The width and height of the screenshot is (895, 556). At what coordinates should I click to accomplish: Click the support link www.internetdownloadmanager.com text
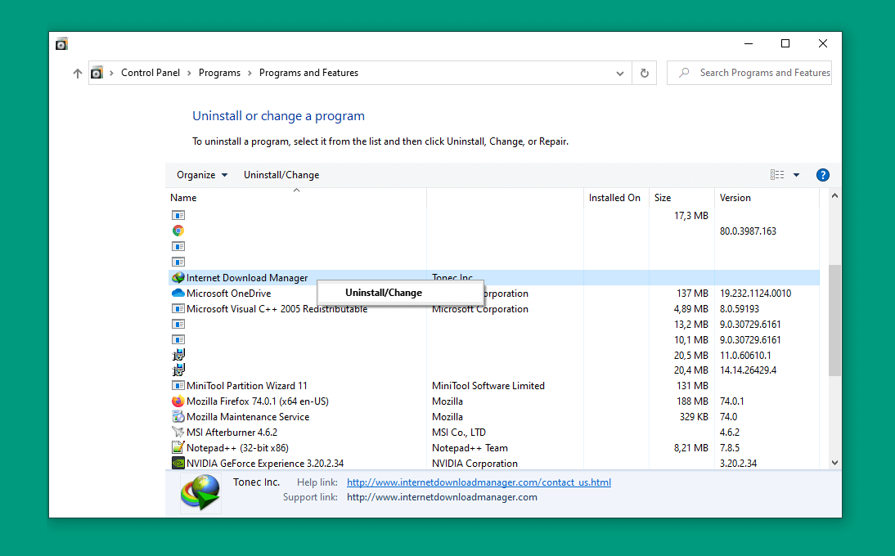(442, 497)
